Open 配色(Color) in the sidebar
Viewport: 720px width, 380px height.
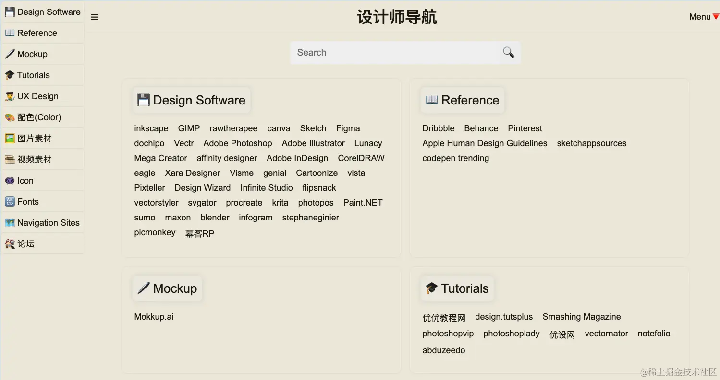coord(43,117)
